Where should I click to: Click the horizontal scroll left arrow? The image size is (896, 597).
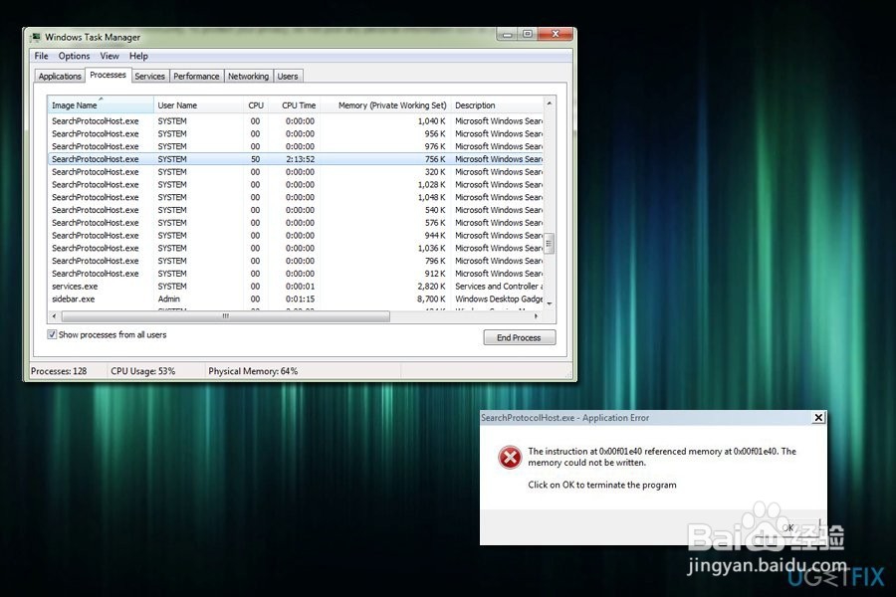pos(55,316)
